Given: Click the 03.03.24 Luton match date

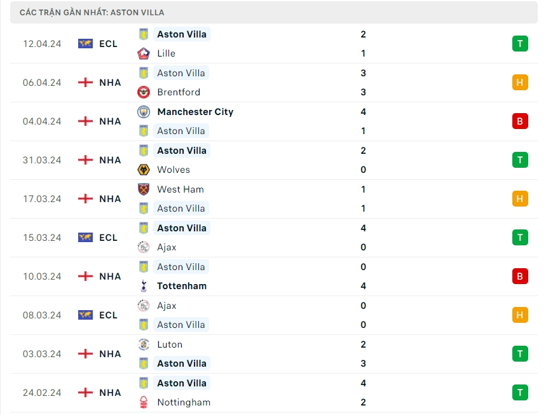Looking at the screenshot, I should tap(42, 354).
